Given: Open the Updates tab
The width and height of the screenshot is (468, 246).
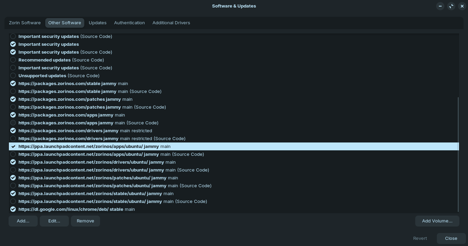Looking at the screenshot, I should click(98, 23).
